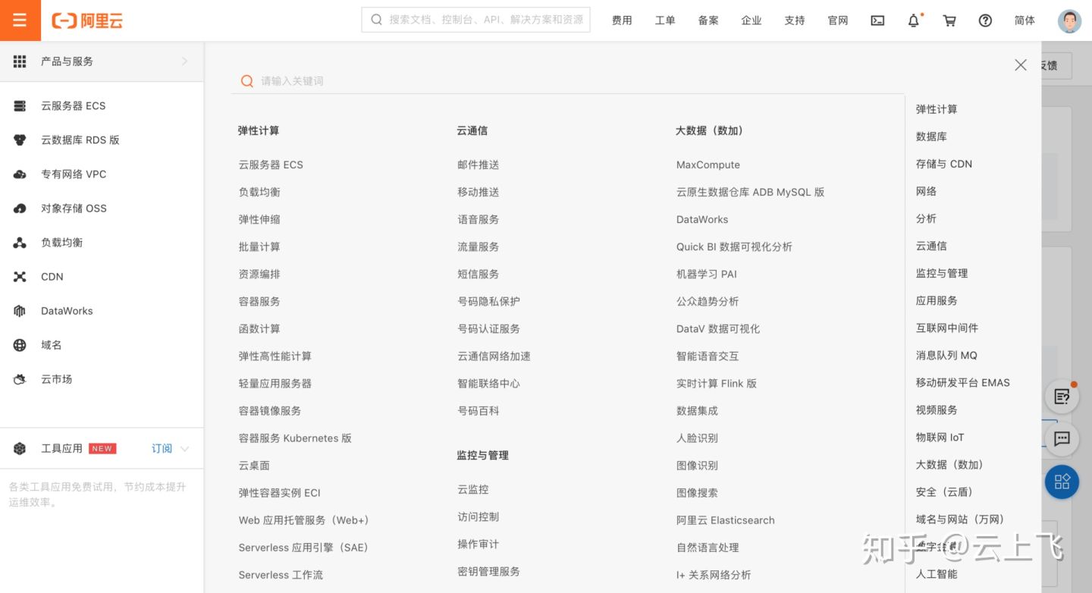This screenshot has height=593, width=1092.
Task: Jump to 消息队列 MQ category
Action: (946, 355)
